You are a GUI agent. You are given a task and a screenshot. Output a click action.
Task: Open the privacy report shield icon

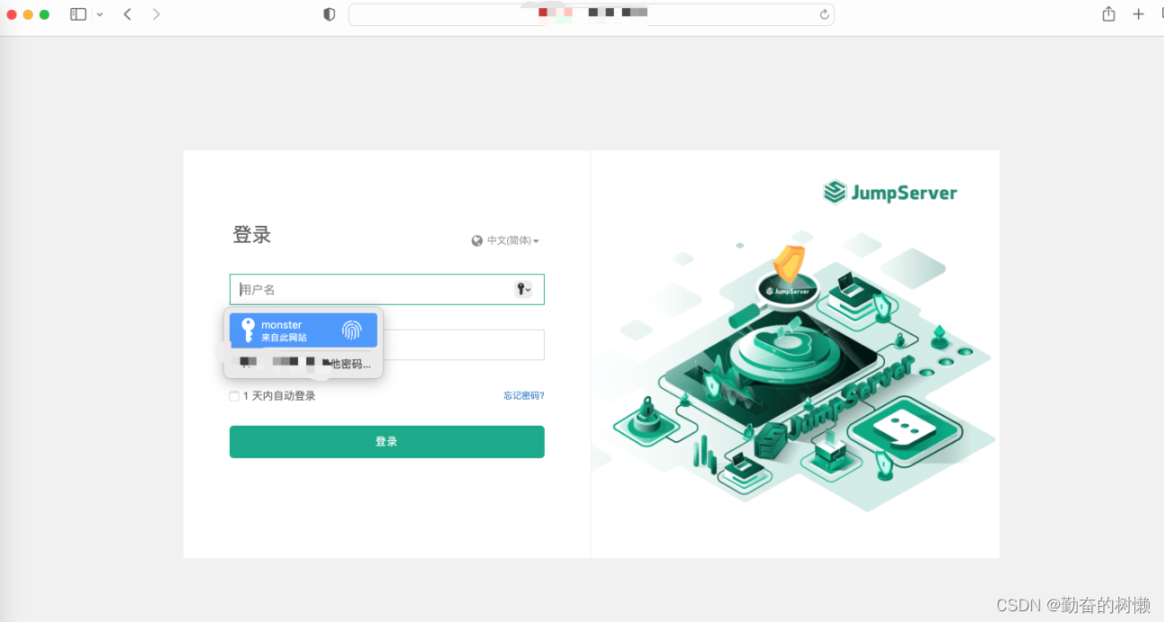point(329,14)
